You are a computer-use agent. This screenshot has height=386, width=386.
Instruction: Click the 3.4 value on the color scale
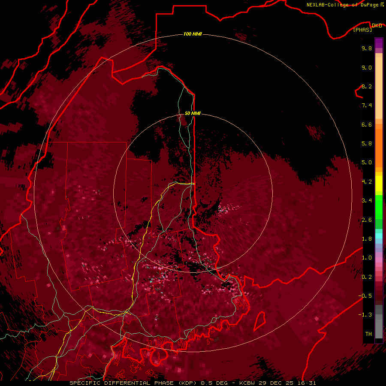(x=367, y=201)
